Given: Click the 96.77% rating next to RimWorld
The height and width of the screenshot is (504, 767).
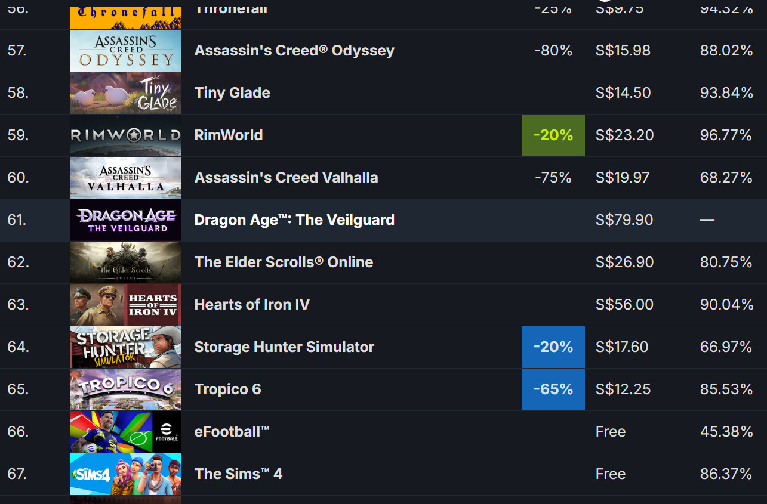Looking at the screenshot, I should tap(726, 135).
